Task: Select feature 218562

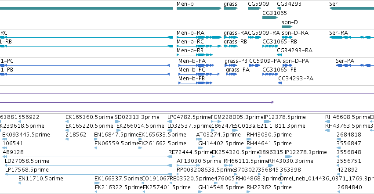Action: tap(67, 139)
